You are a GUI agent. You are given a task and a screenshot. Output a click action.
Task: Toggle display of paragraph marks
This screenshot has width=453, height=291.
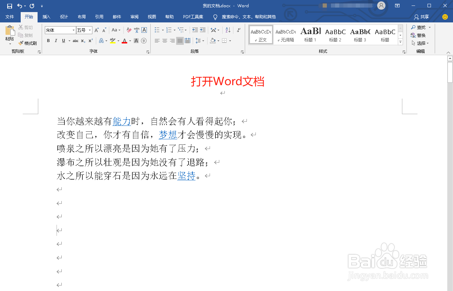click(x=238, y=30)
